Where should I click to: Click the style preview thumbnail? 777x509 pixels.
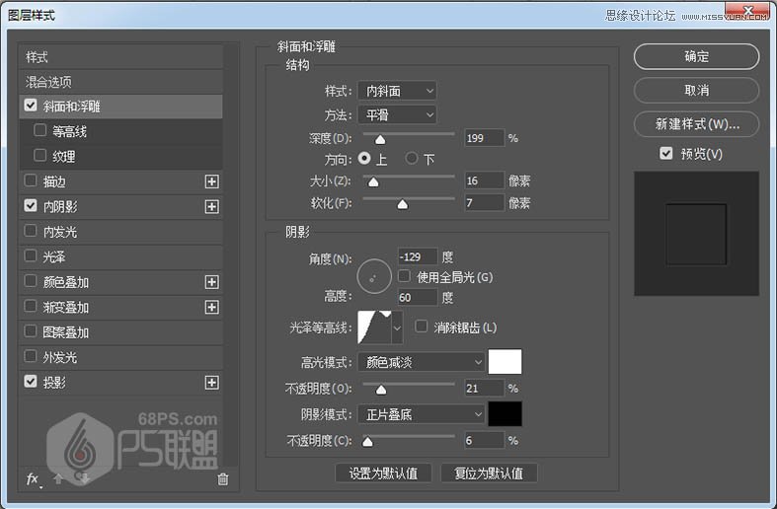tap(696, 234)
